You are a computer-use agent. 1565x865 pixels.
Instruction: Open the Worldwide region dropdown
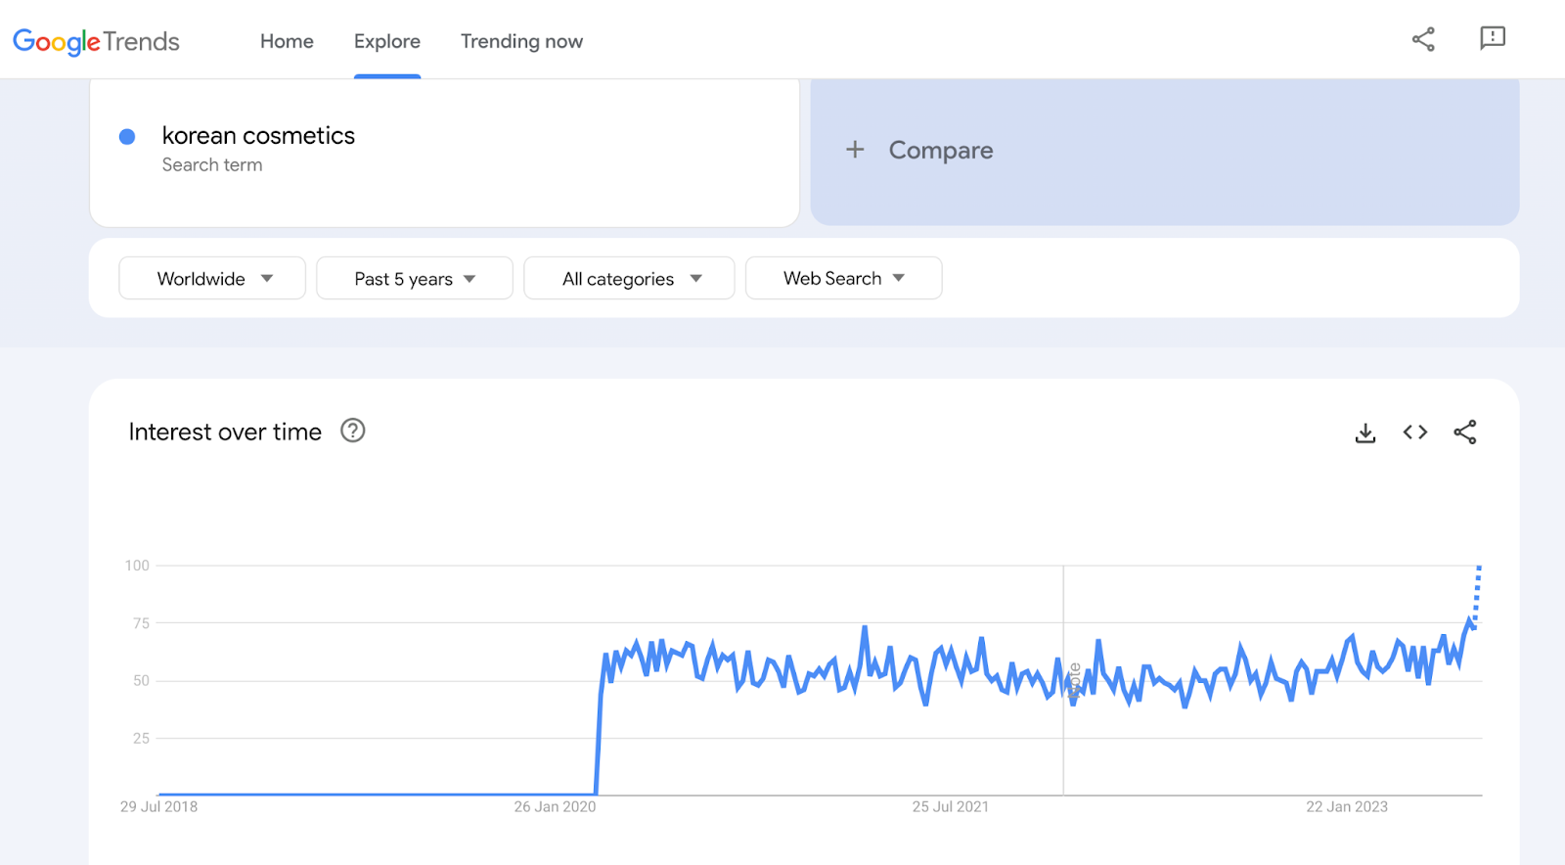tap(212, 279)
